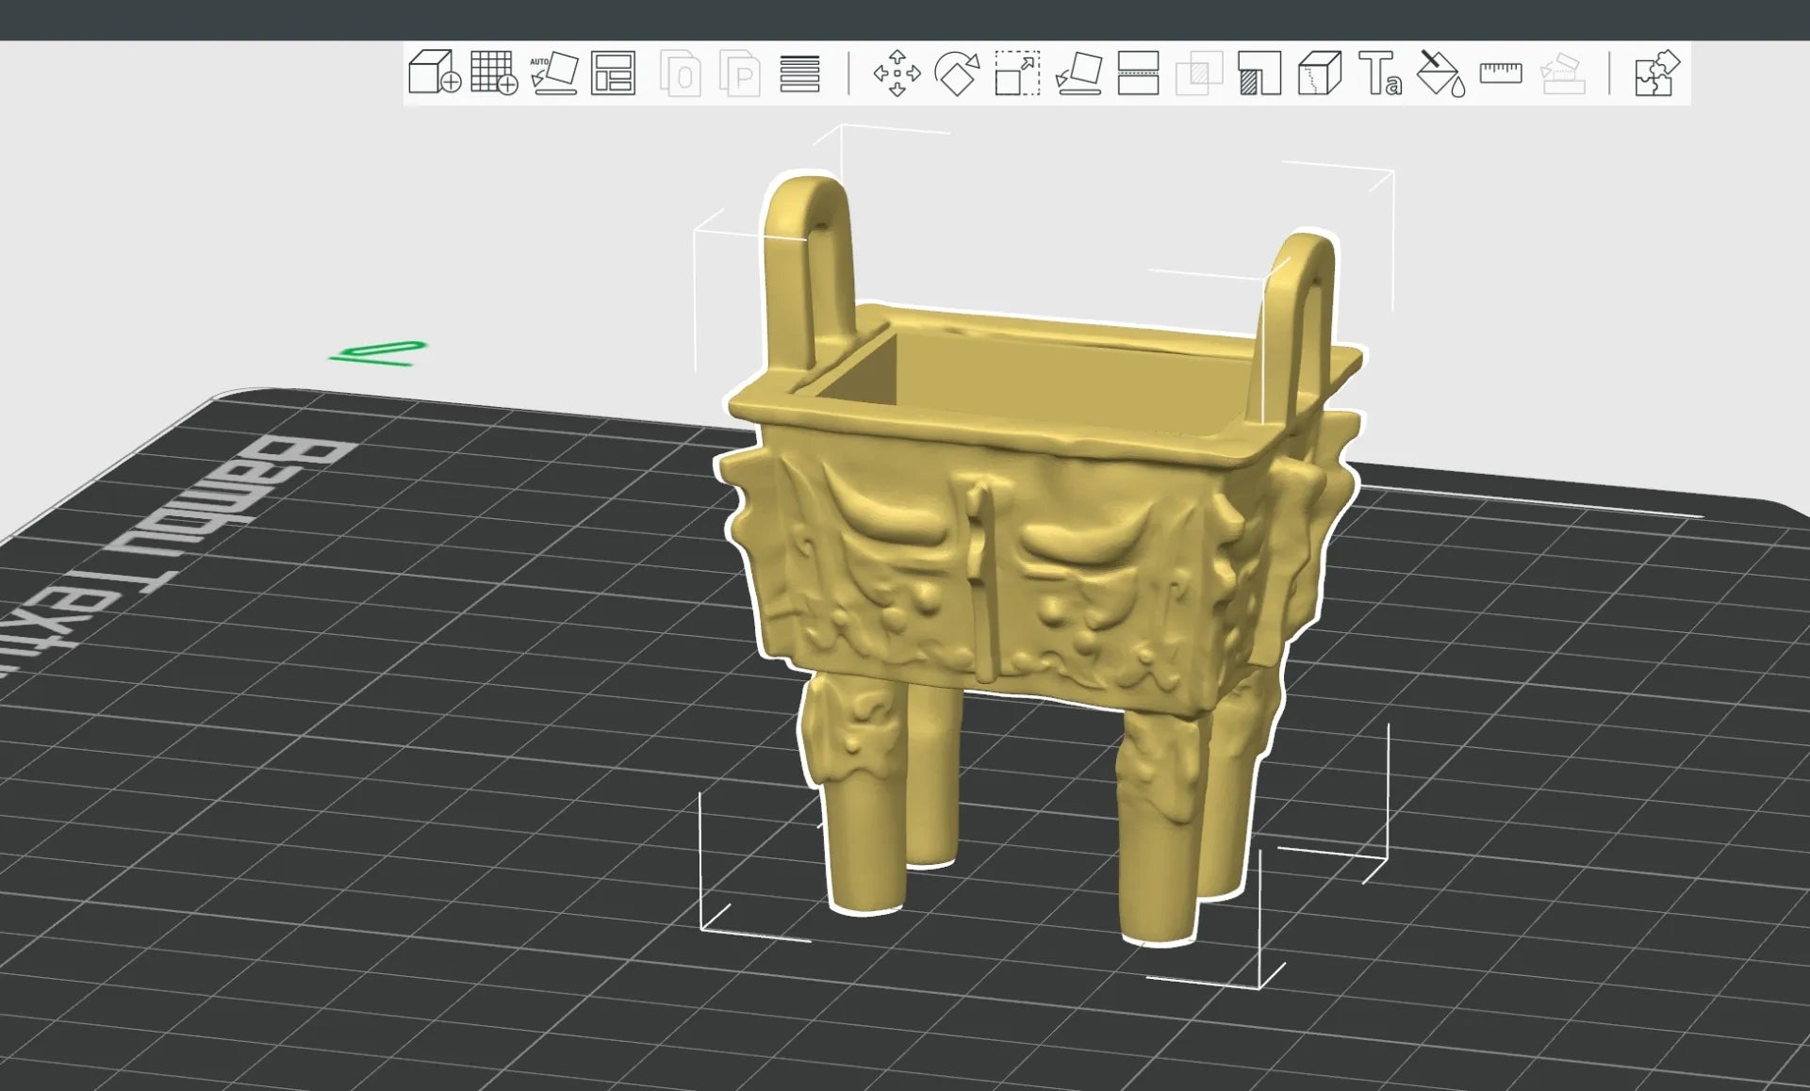Select the Rotate tool
The width and height of the screenshot is (1810, 1091).
pos(957,73)
